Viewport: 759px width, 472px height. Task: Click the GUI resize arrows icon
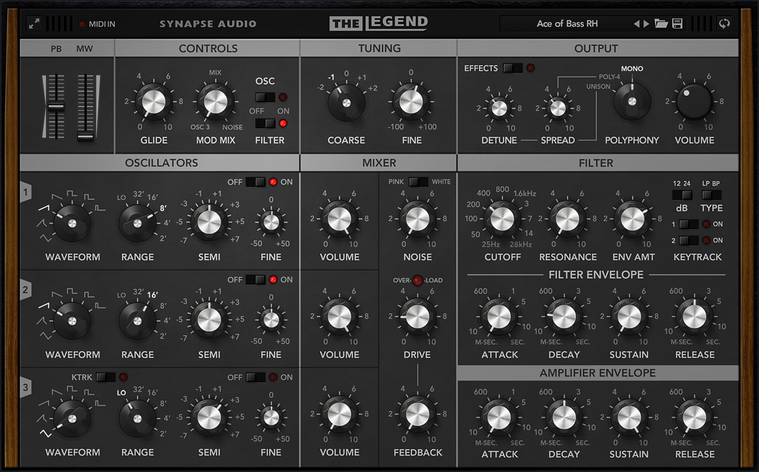tap(34, 23)
